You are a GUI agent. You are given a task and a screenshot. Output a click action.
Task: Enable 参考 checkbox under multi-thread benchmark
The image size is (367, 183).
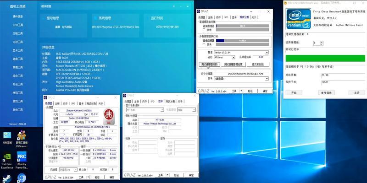pyautogui.click(x=204, y=44)
